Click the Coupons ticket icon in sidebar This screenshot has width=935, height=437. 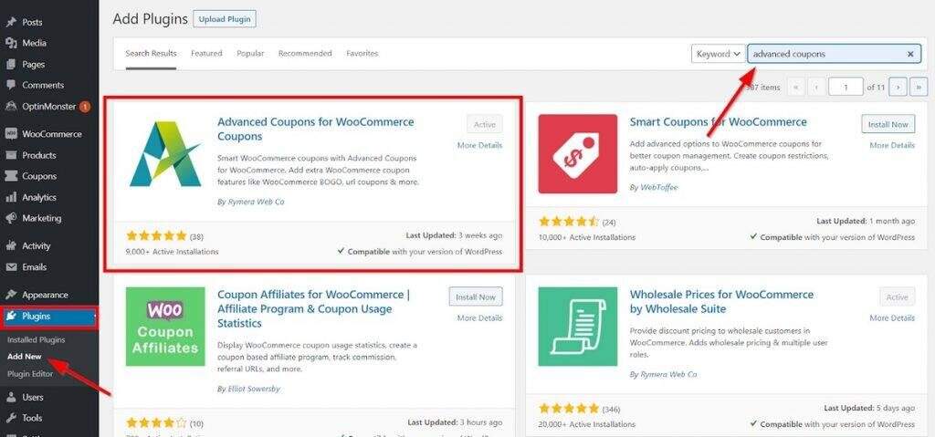coord(11,176)
